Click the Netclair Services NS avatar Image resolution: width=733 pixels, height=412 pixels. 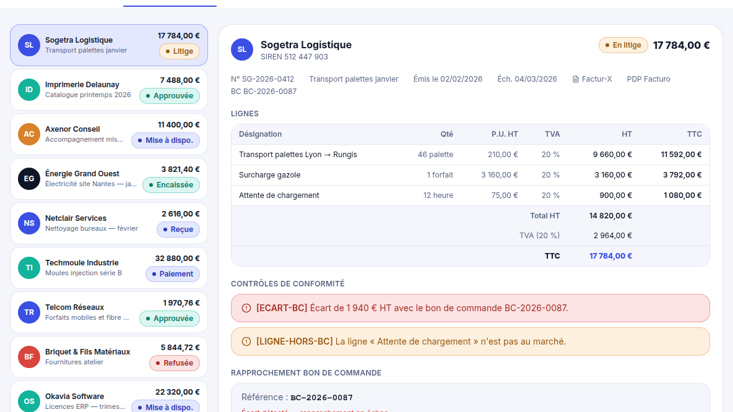coord(29,223)
